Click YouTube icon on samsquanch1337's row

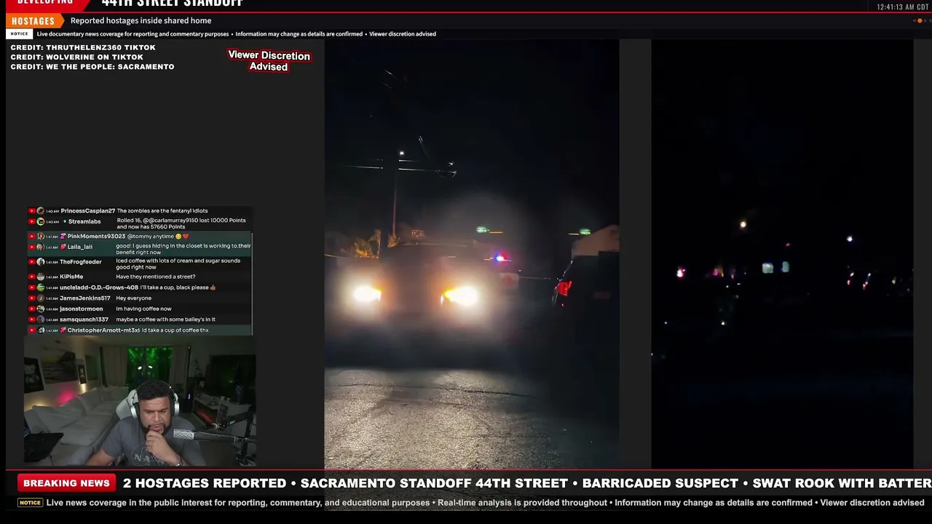click(x=32, y=319)
